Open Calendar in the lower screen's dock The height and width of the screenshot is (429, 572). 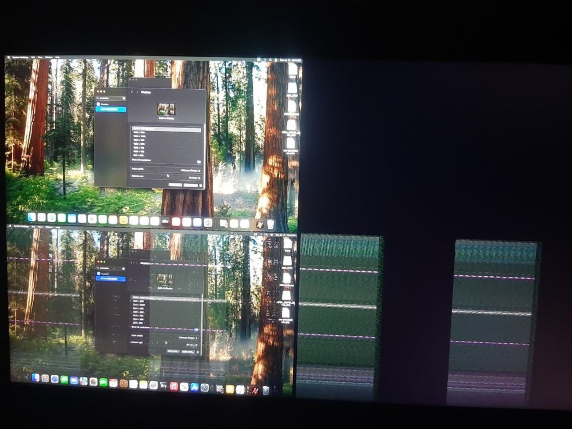113,383
